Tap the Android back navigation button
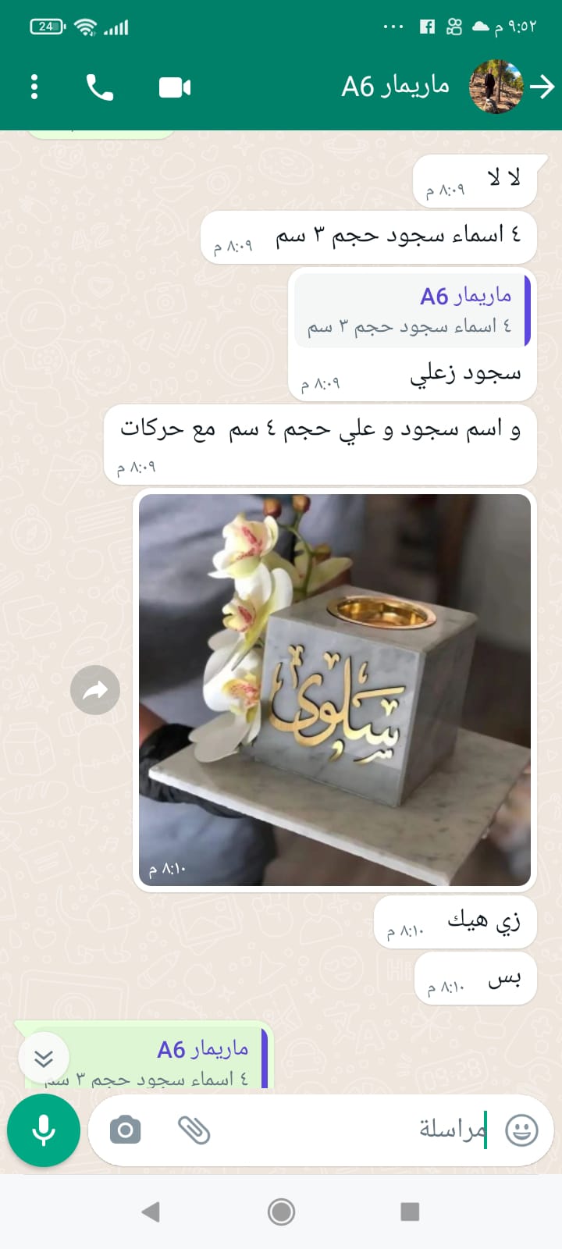Viewport: 562px width, 1249px height. 151,1212
